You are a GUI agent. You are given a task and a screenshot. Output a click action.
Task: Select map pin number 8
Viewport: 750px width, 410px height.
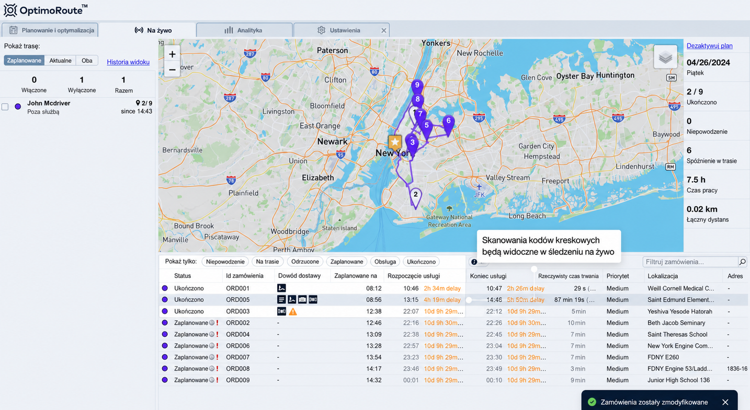(417, 100)
